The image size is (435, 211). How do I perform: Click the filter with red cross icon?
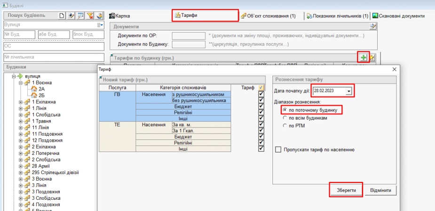(90, 15)
